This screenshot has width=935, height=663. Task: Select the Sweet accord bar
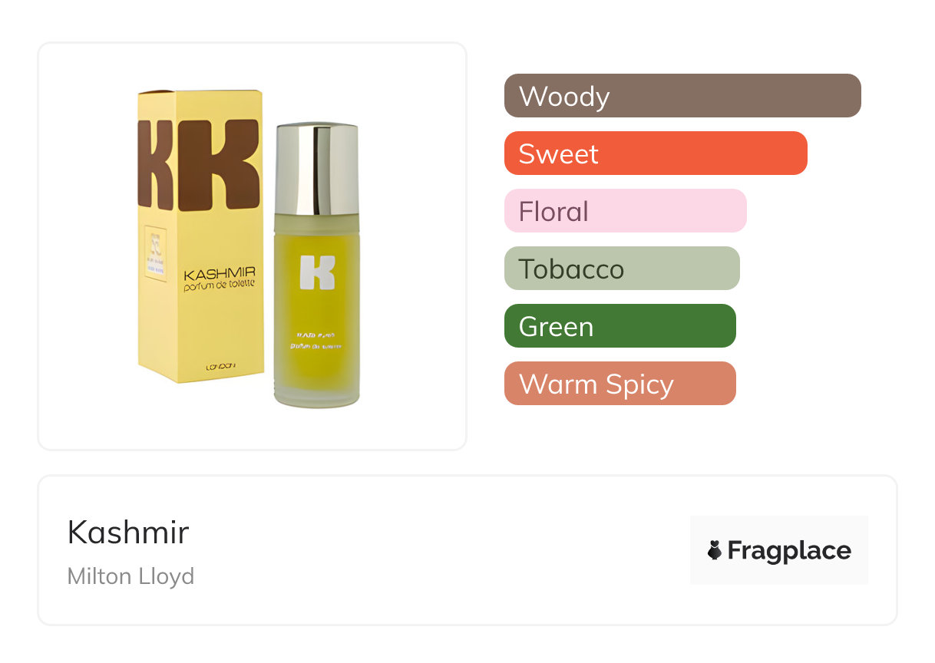[x=656, y=153]
